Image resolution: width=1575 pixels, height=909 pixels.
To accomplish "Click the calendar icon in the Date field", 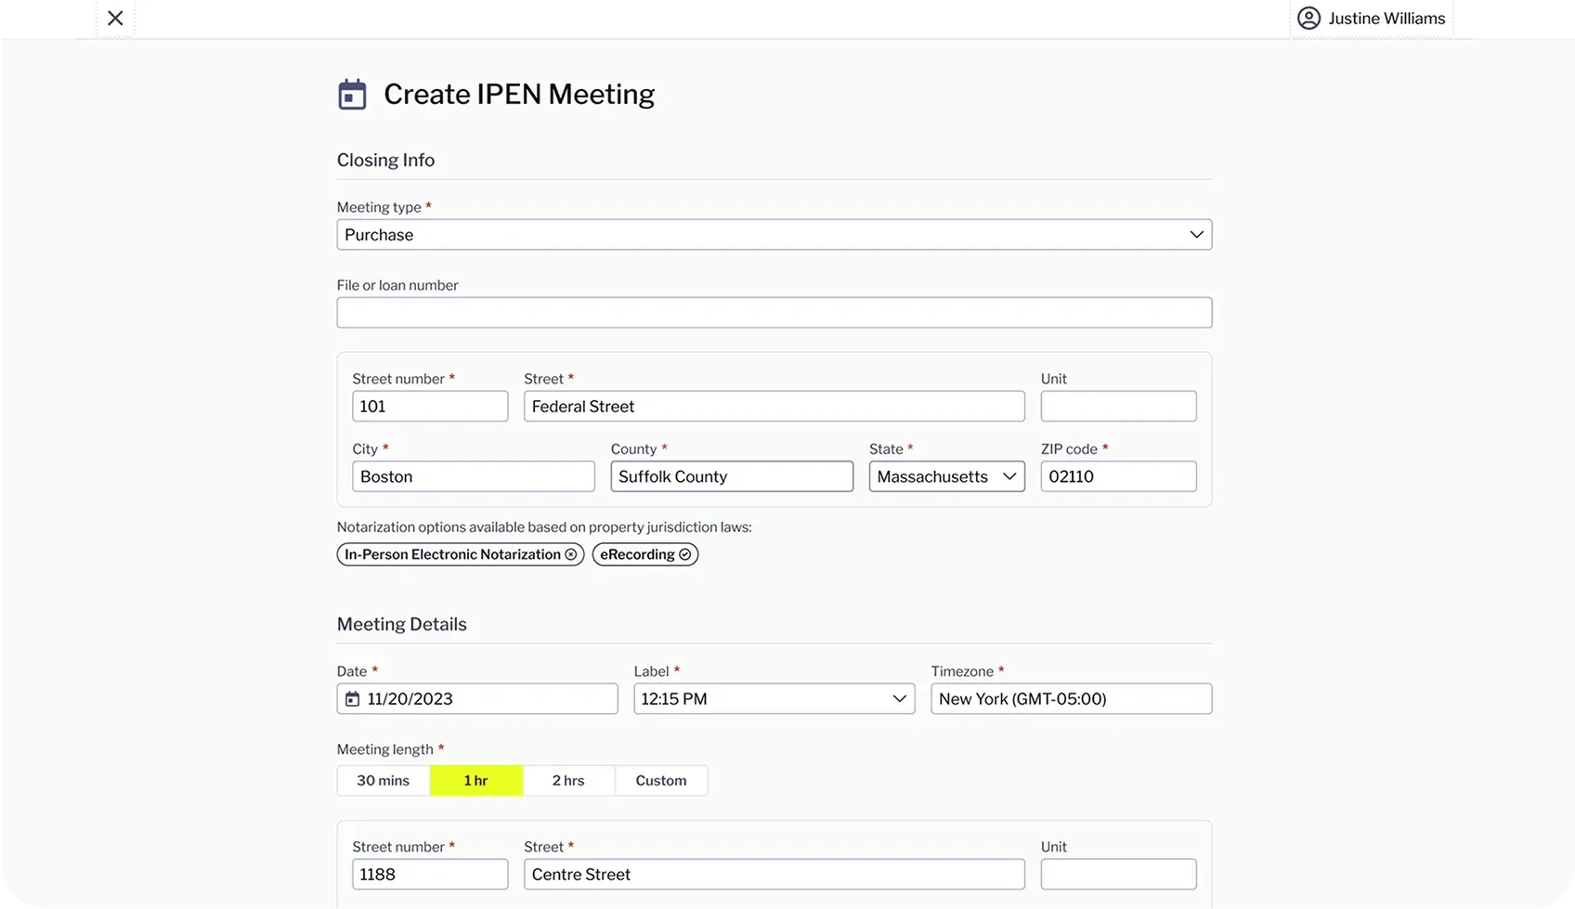I will tap(352, 699).
